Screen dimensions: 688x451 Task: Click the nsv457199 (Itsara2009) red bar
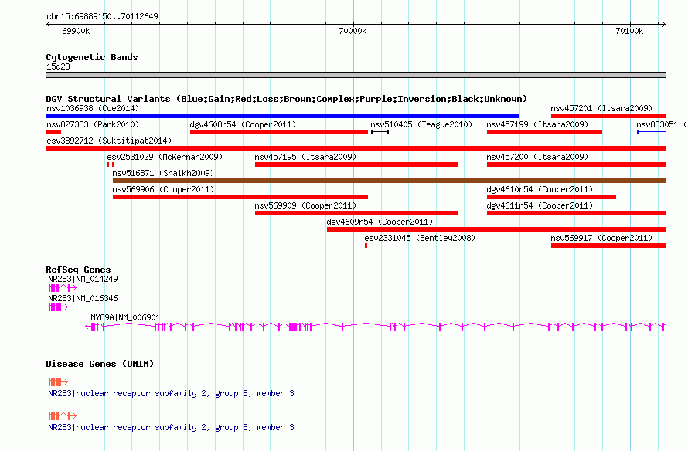click(544, 132)
